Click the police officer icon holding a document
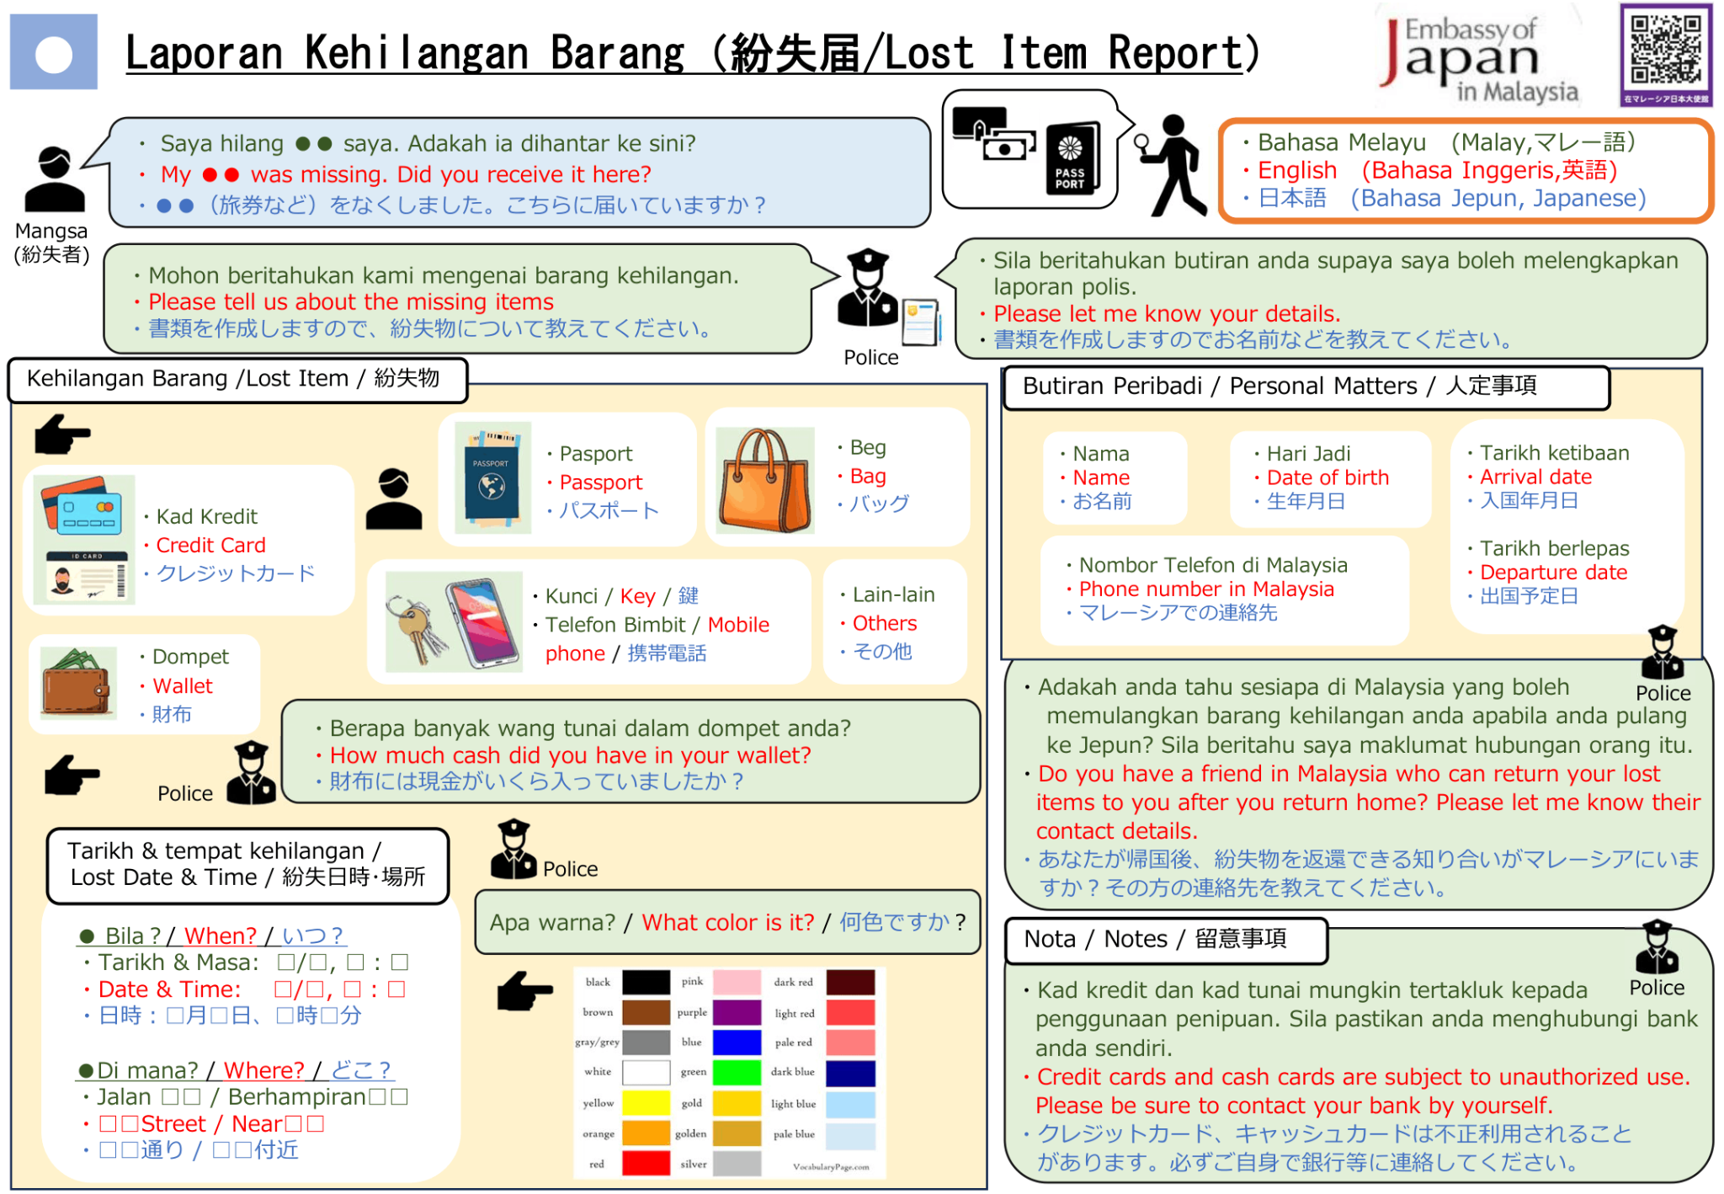The width and height of the screenshot is (1724, 1194). [x=888, y=296]
